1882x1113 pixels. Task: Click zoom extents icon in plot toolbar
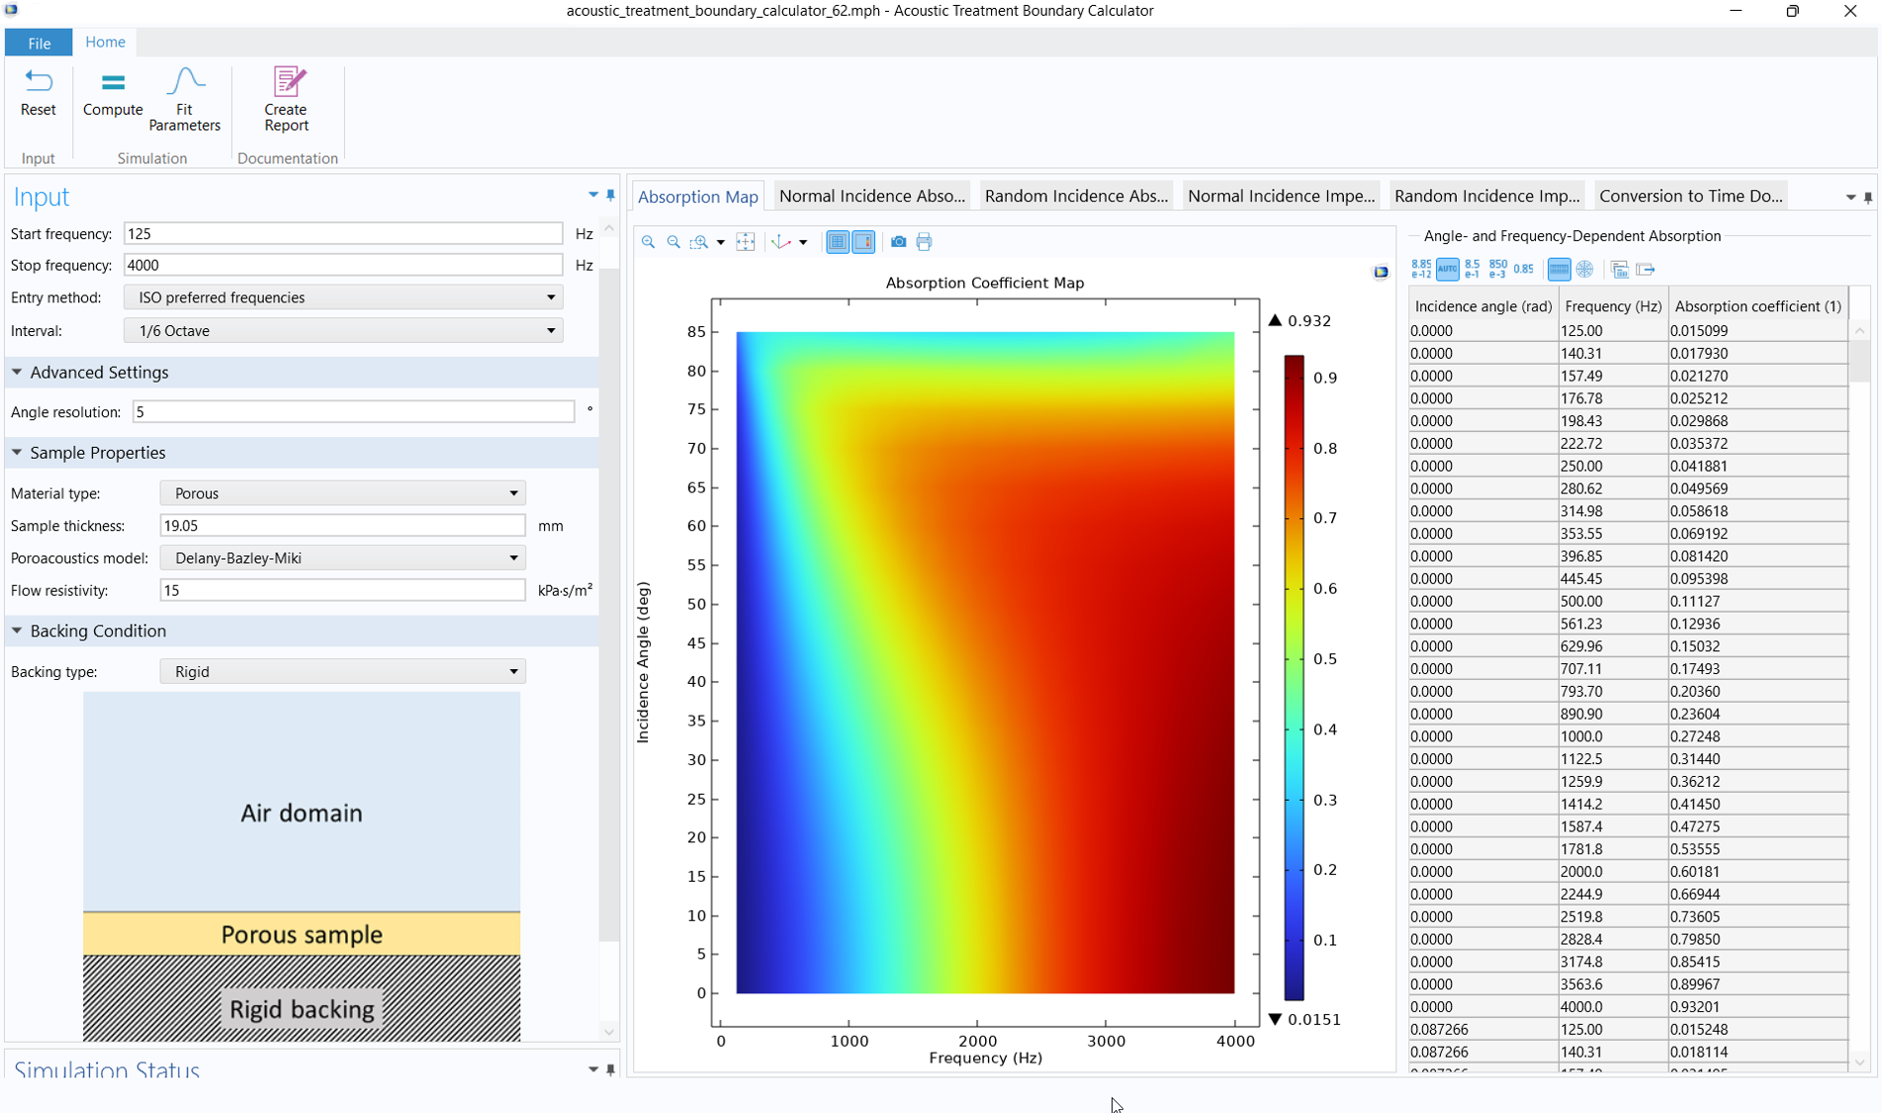pos(746,242)
